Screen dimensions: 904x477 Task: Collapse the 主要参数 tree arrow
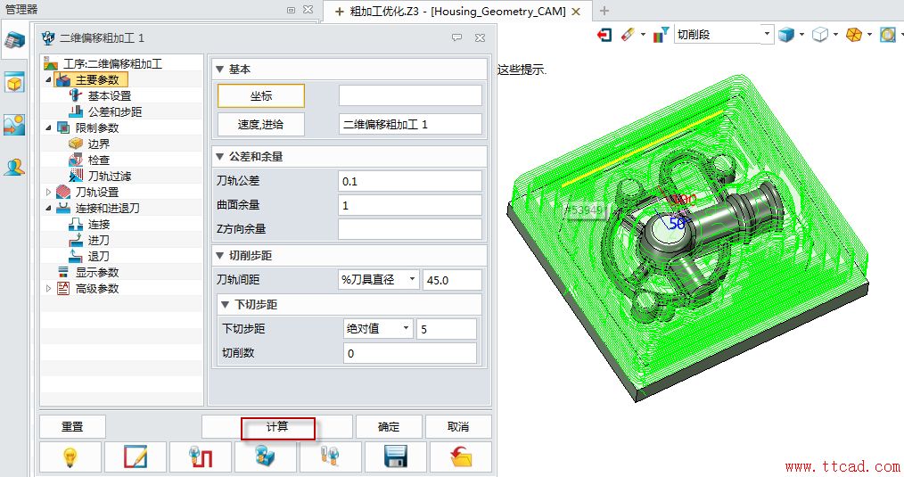pyautogui.click(x=48, y=79)
